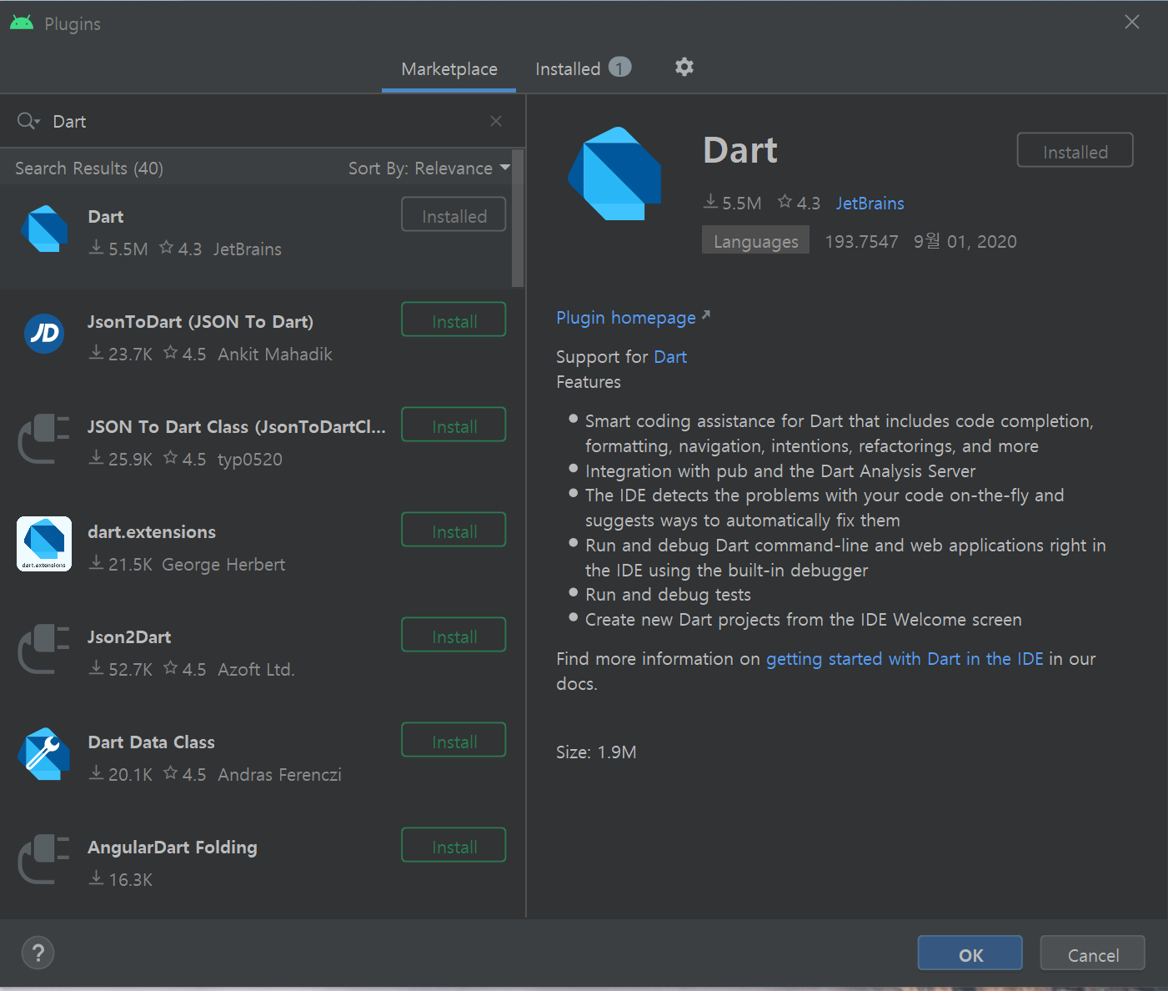
Task: Click the Dart plugin list icon
Action: coord(43,229)
